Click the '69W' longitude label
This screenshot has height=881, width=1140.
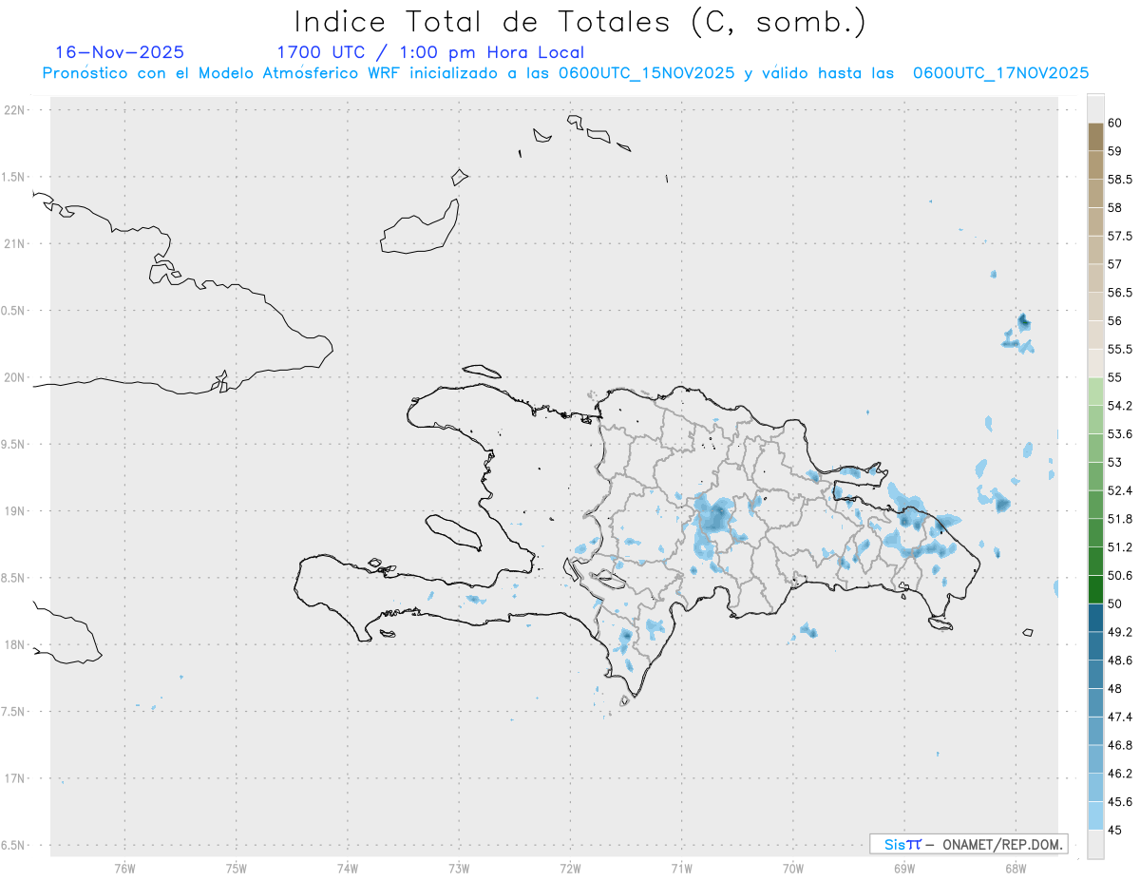tap(904, 868)
